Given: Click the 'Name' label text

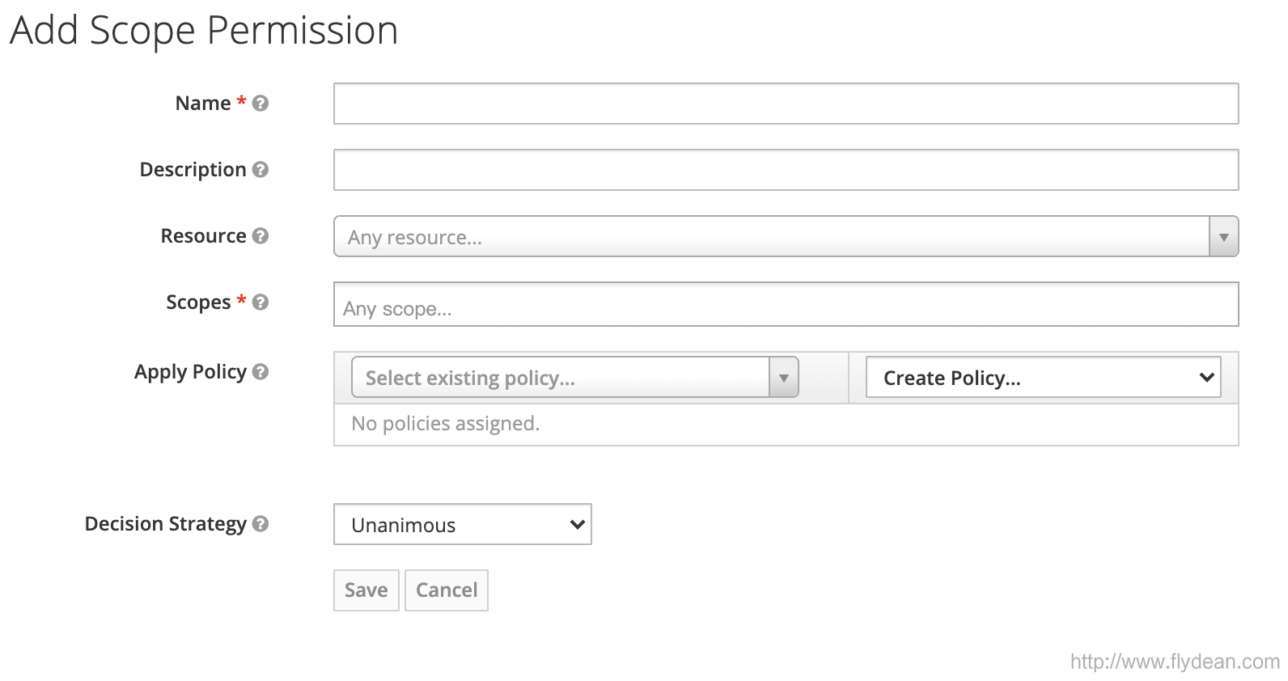Looking at the screenshot, I should (x=203, y=104).
